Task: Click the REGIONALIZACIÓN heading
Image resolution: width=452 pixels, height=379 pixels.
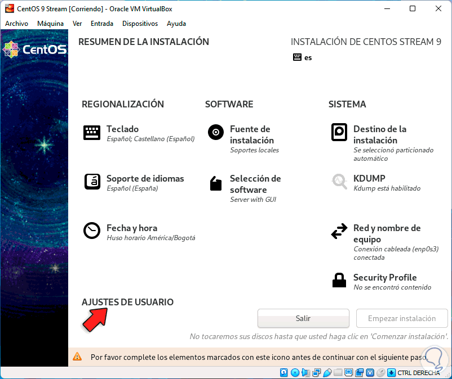Action: 123,104
